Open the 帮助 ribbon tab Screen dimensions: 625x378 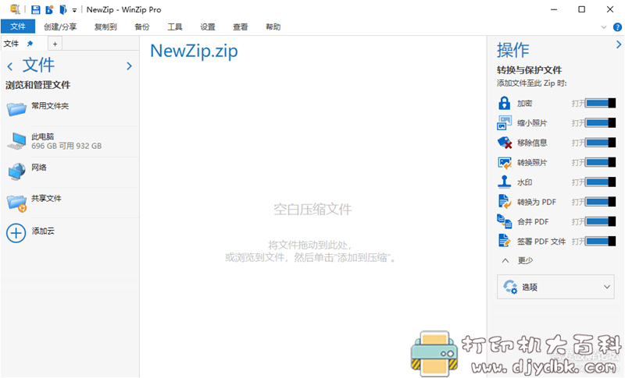[x=273, y=26]
